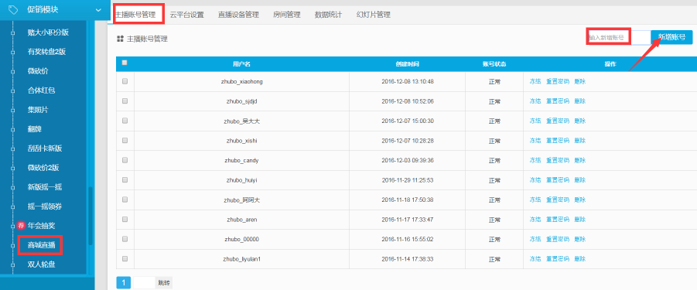
Task: Click the 跳转 page jump button
Action: click(164, 282)
